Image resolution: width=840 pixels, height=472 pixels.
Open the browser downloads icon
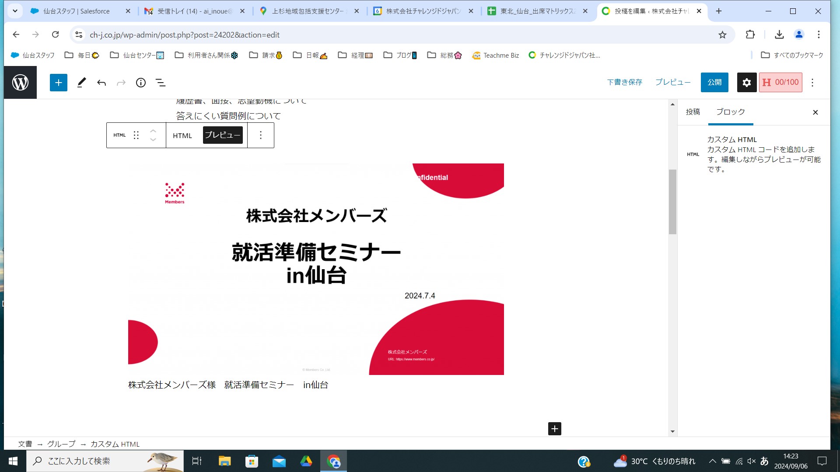coord(779,35)
